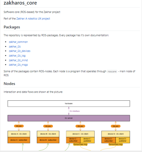
Task: Open the zakhar_i2c_log package link
Action: point(17,56)
